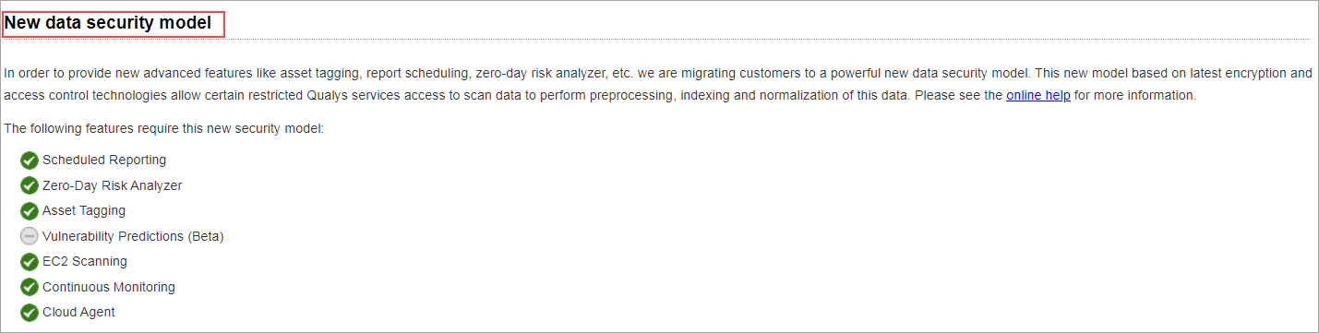The height and width of the screenshot is (333, 1319).
Task: Click the New data security model heading
Action: (108, 21)
